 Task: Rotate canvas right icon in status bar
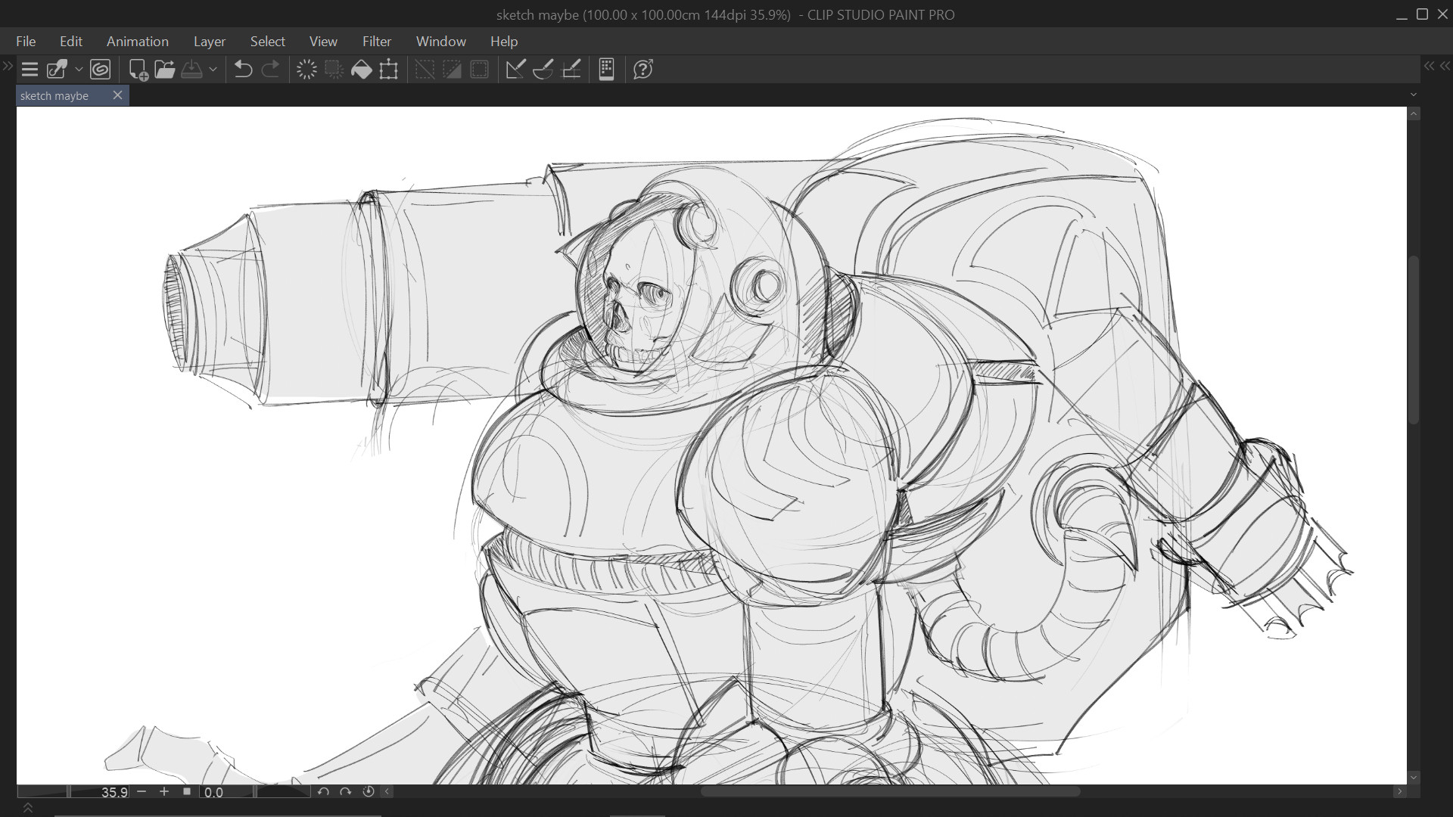346,791
